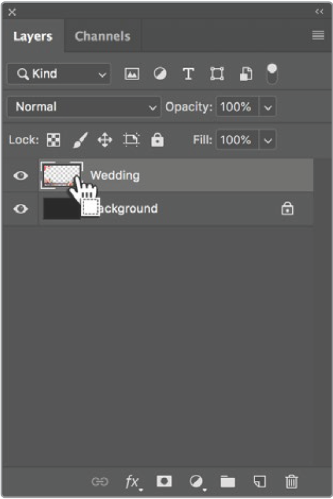Screen dimensions: 333x499
Task: Filter for adjustment layers icon
Action: point(160,74)
